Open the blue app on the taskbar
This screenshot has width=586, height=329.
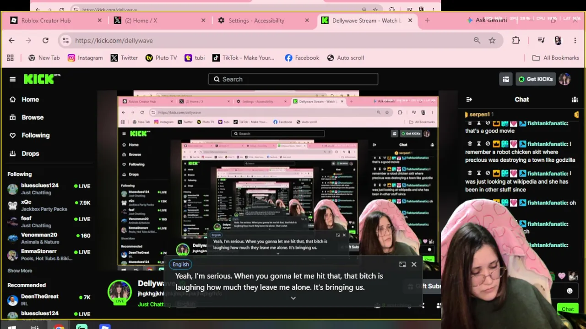[105, 327]
